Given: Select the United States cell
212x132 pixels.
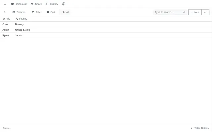Looking at the screenshot, I should pyautogui.click(x=23, y=30).
